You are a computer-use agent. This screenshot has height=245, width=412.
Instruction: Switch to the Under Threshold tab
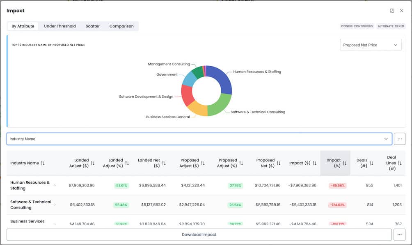pyautogui.click(x=60, y=26)
